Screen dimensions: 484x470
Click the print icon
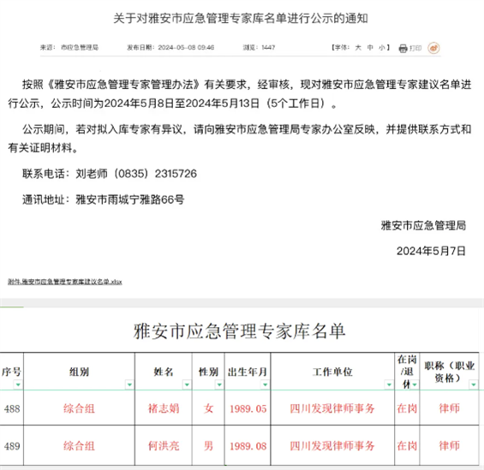tap(403, 49)
